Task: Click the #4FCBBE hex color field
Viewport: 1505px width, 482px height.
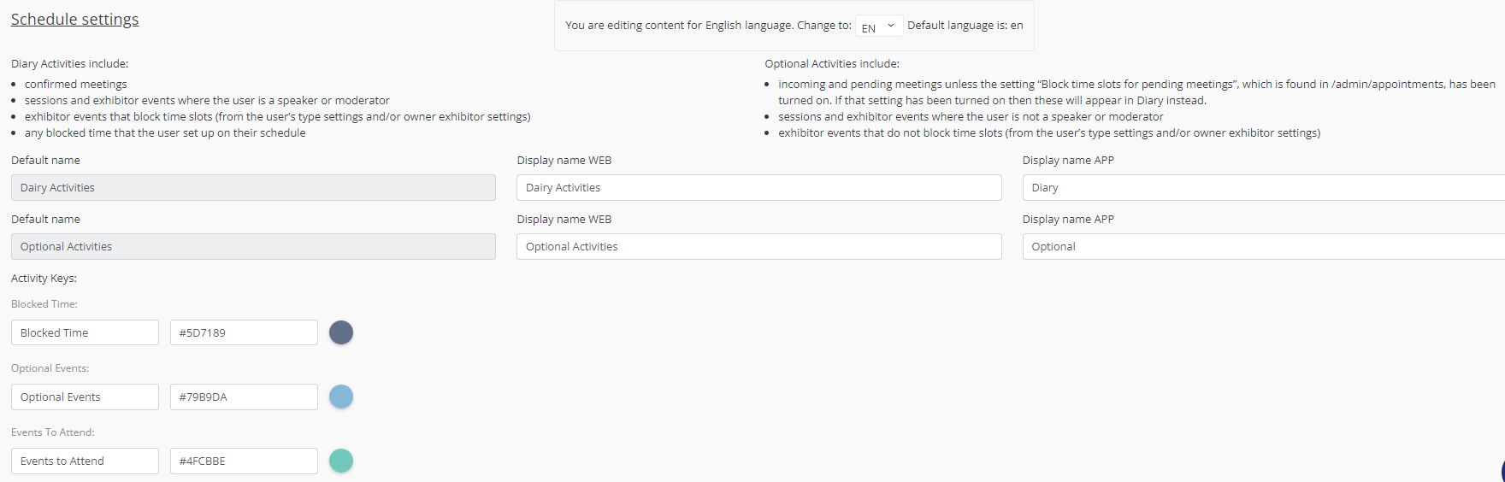Action: click(x=244, y=461)
